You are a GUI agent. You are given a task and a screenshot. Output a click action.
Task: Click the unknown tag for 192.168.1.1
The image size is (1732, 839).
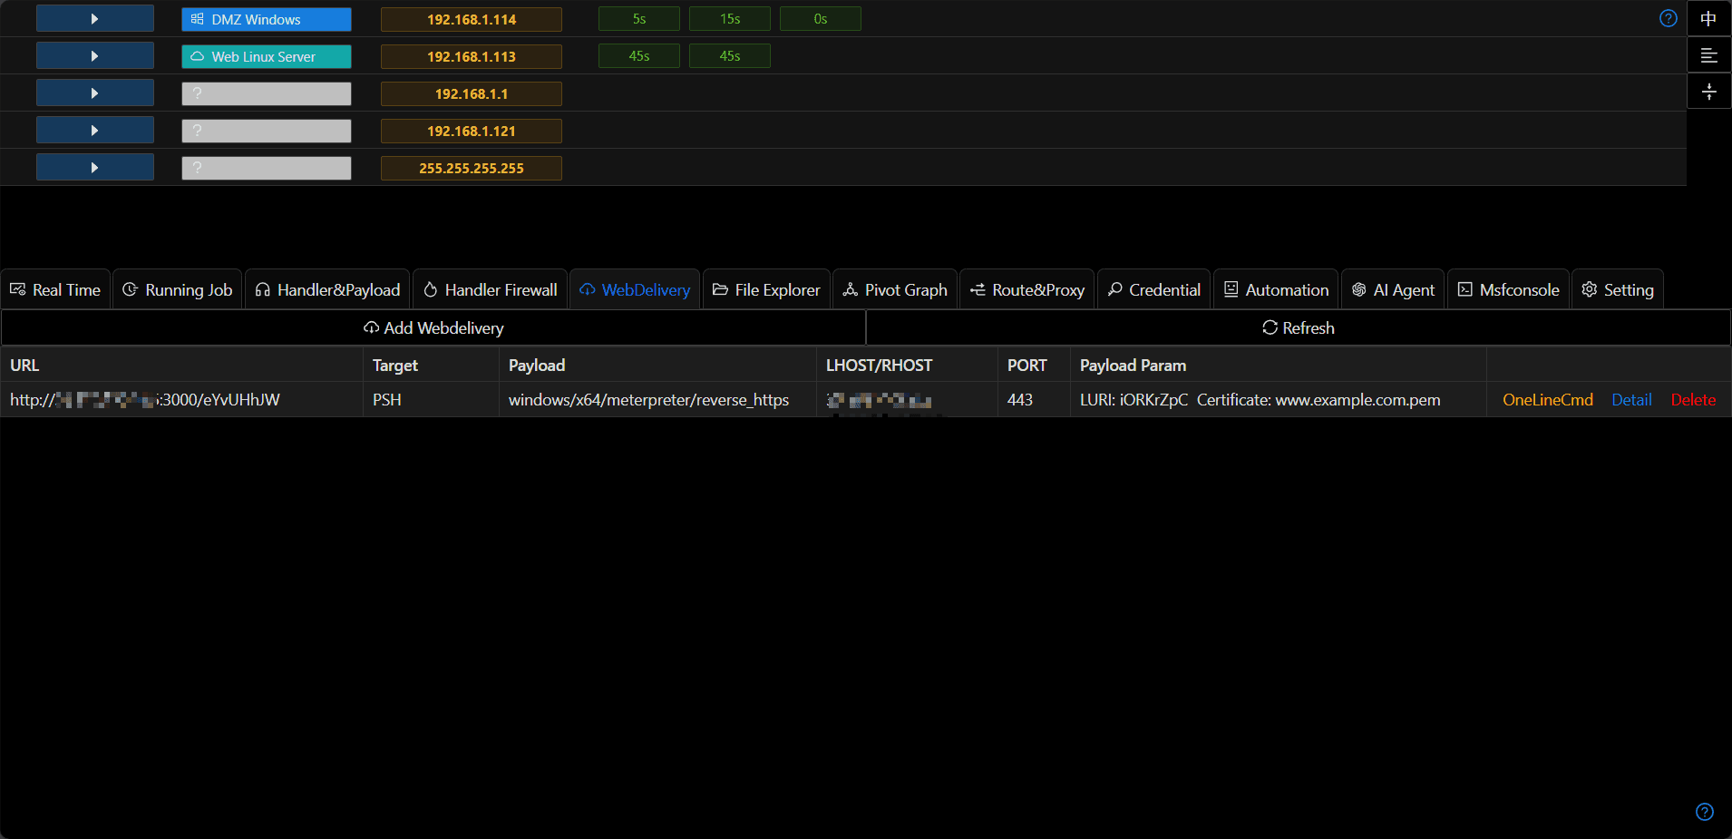(x=266, y=93)
